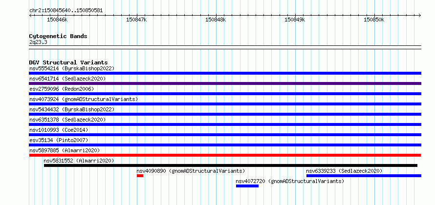Click the small red bar of nsv4090890

[140, 176]
